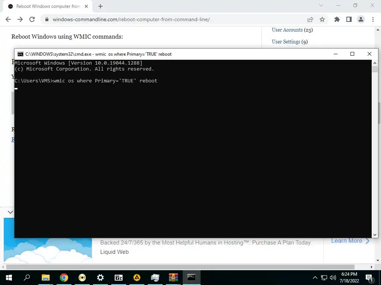Open 7-Zip from taskbar
Viewport: 381px width, 285px height.
pos(119,278)
